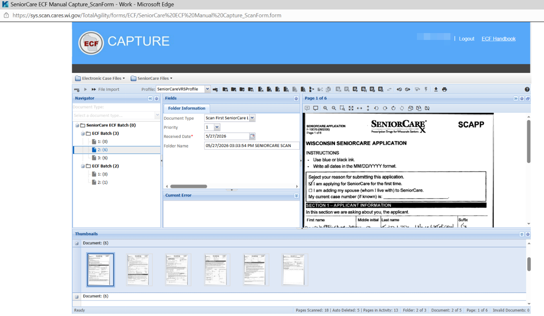Click the fit height vertical arrows icon

(x=368, y=108)
